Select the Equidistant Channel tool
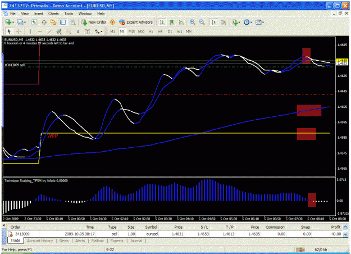351x254 pixels. tap(59, 31)
